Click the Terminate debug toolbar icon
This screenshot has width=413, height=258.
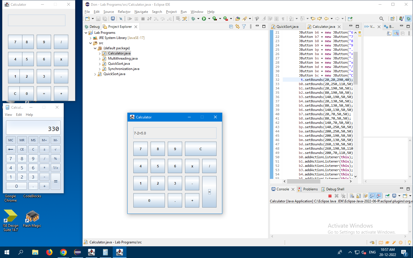pos(143,19)
